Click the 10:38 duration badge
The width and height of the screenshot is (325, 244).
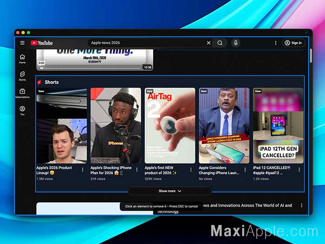[148, 67]
